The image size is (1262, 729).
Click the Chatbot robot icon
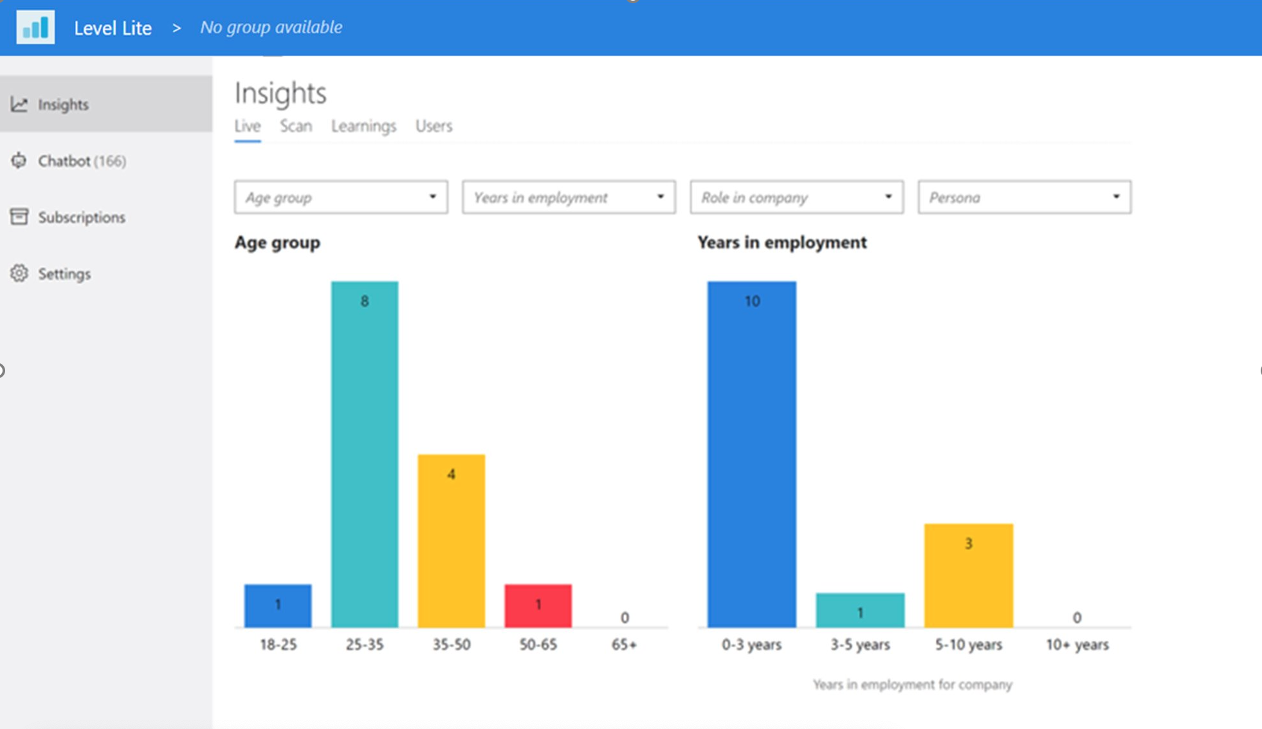tap(19, 160)
